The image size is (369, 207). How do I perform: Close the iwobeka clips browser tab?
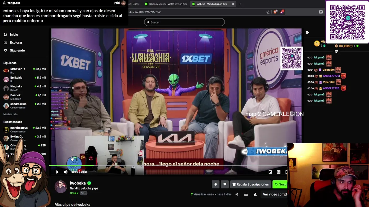(x=233, y=4)
